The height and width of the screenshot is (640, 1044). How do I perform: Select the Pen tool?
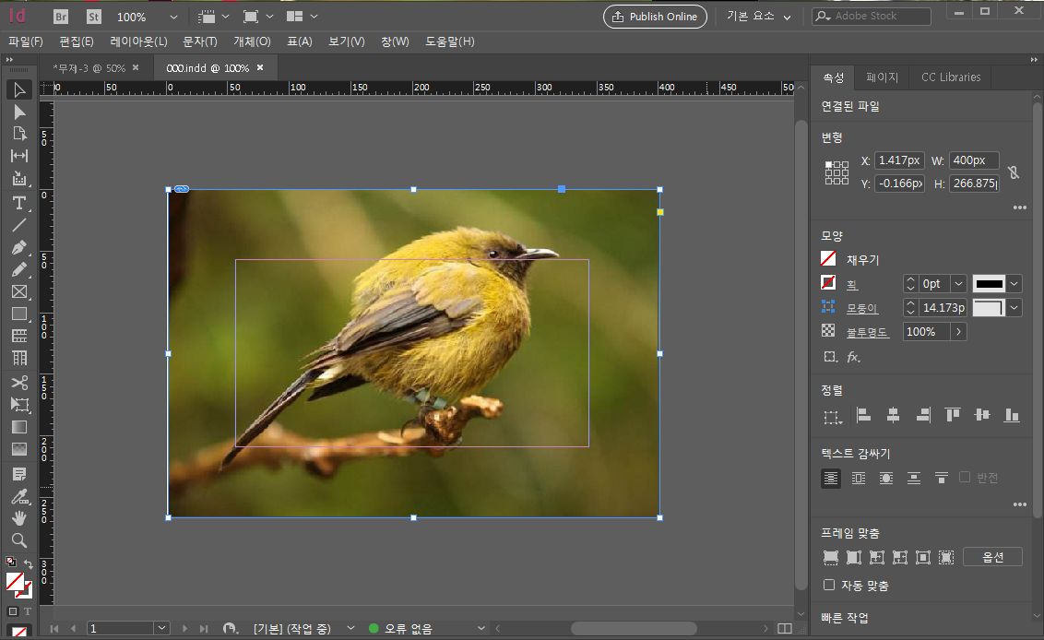pyautogui.click(x=19, y=248)
